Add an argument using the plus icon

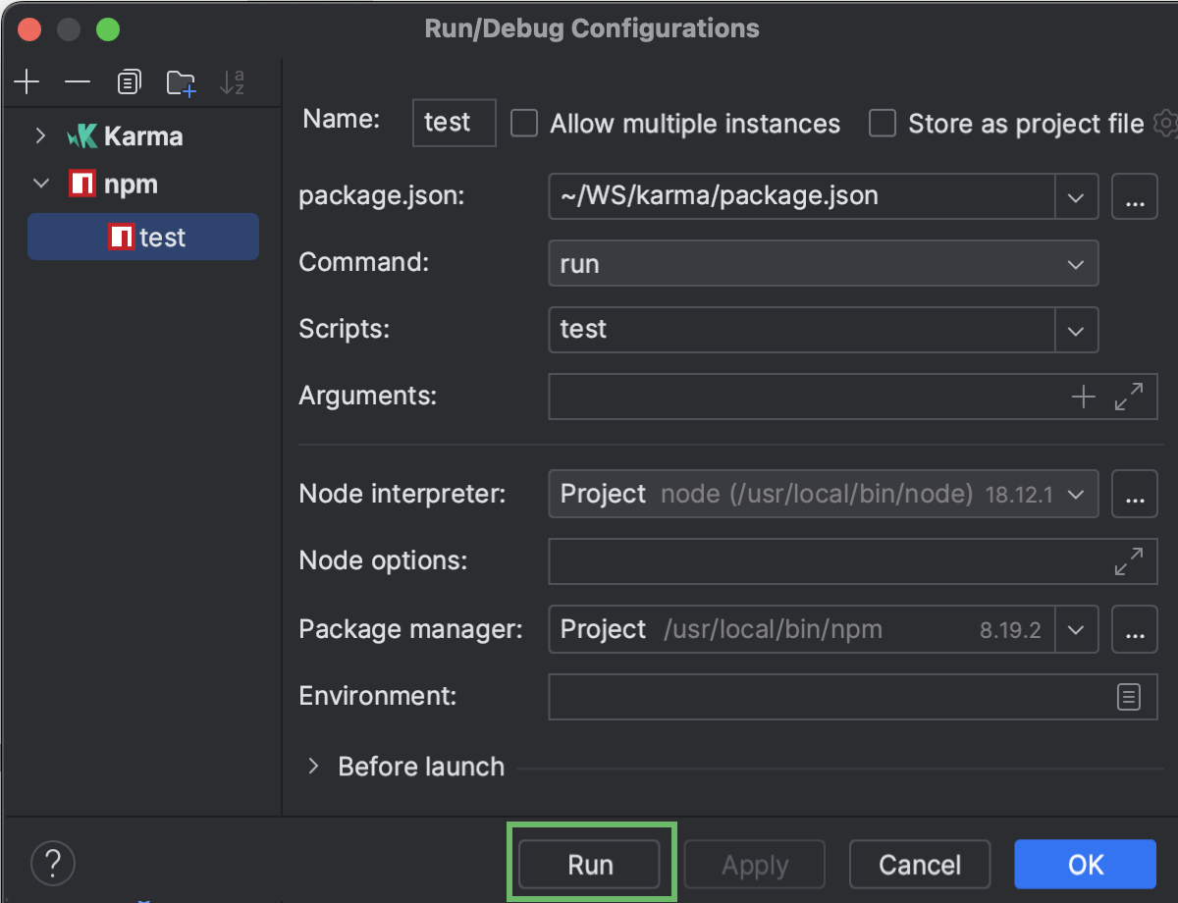click(x=1084, y=396)
